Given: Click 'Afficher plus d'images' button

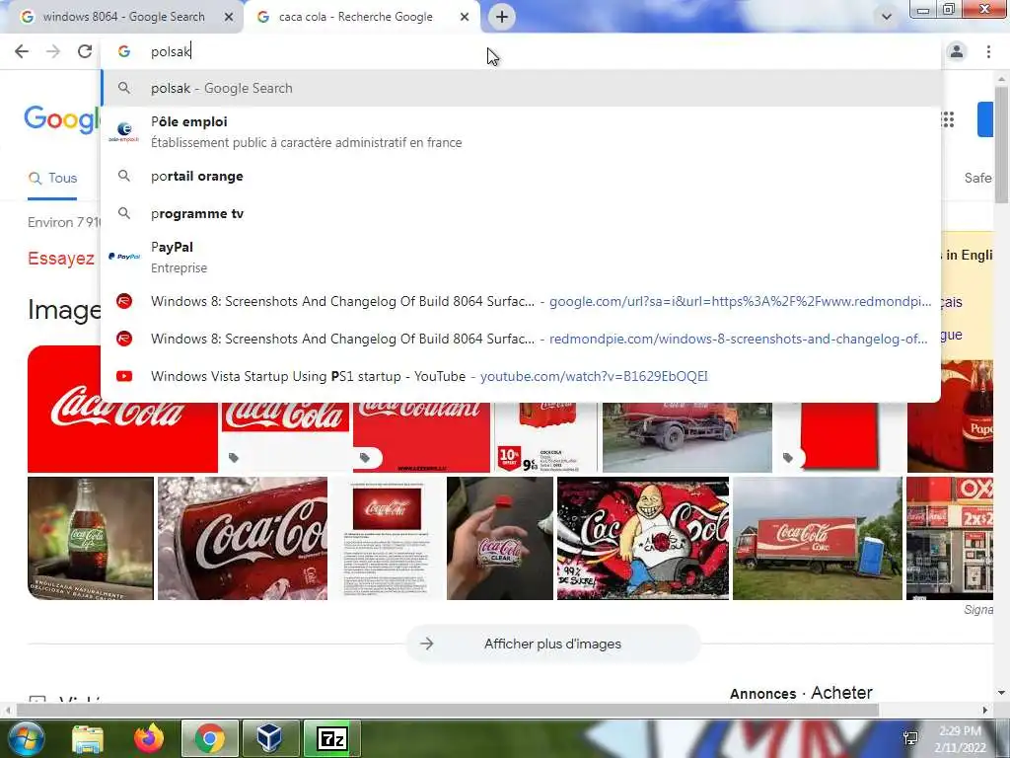Looking at the screenshot, I should click(x=552, y=644).
